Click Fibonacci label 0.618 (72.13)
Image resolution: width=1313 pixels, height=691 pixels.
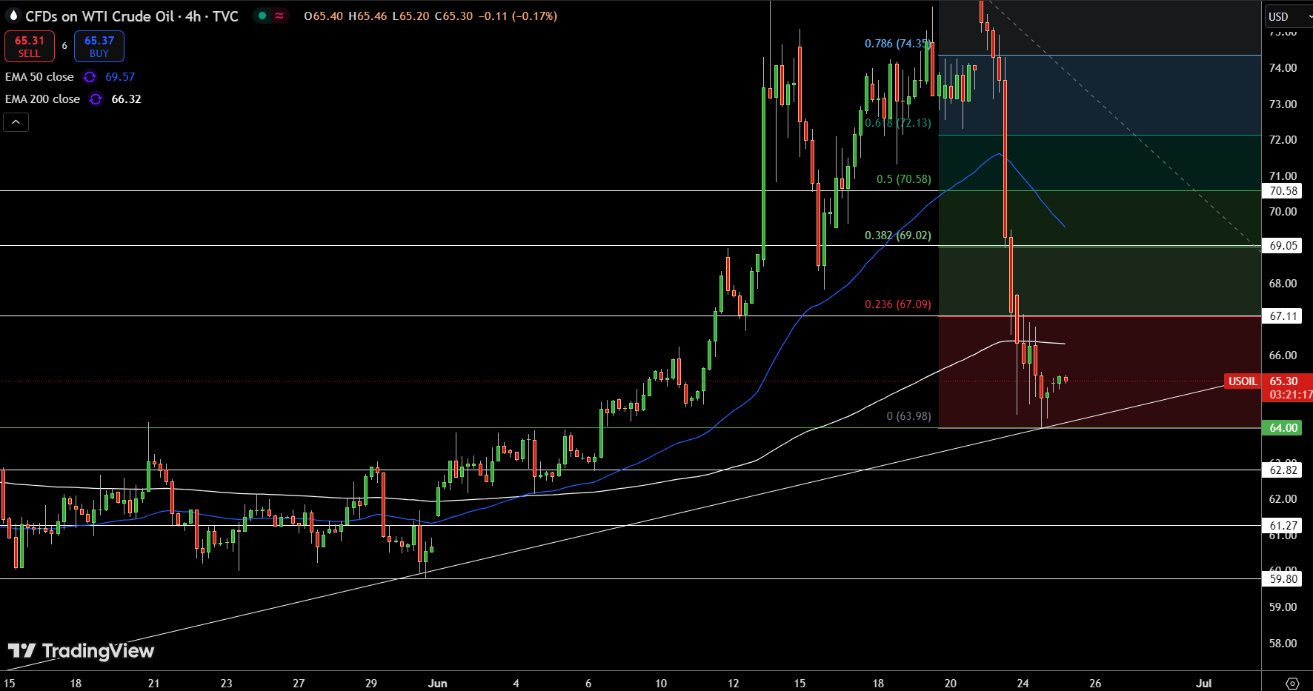click(897, 123)
